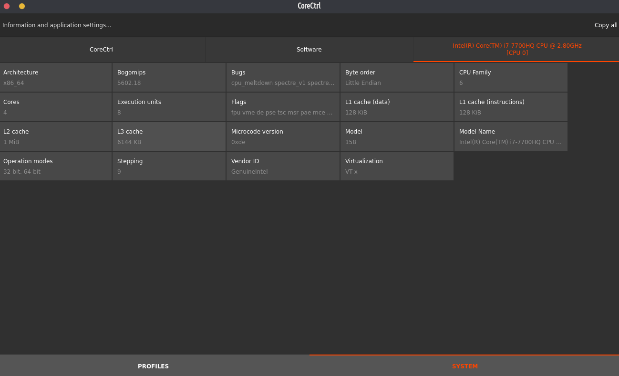Click the red close window button
The width and height of the screenshot is (619, 376).
[x=7, y=6]
